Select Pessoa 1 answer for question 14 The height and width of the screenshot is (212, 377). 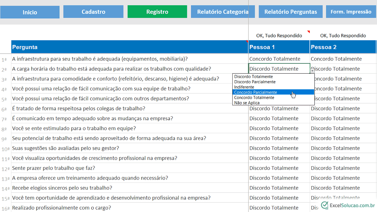point(279,188)
